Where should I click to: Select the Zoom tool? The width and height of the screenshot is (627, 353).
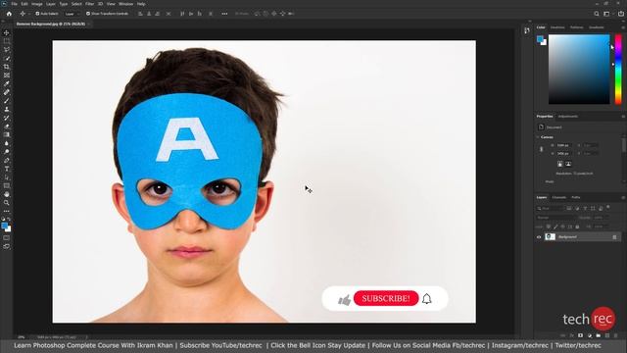click(7, 203)
